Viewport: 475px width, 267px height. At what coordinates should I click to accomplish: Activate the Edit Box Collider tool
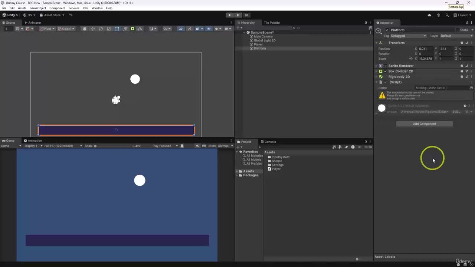(x=132, y=29)
